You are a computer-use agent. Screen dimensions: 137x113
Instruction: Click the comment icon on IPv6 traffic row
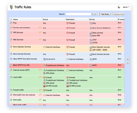(x=40, y=100)
